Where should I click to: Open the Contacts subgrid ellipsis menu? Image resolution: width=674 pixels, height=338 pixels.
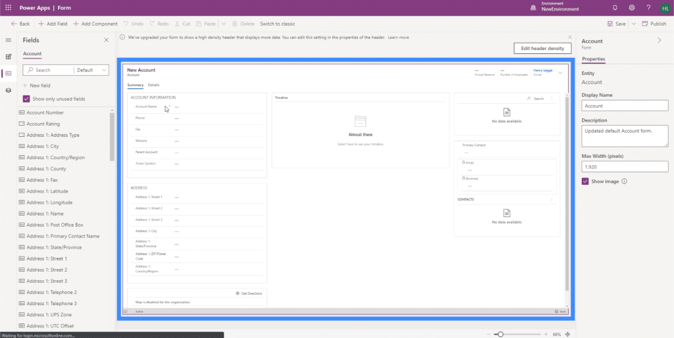(552, 199)
